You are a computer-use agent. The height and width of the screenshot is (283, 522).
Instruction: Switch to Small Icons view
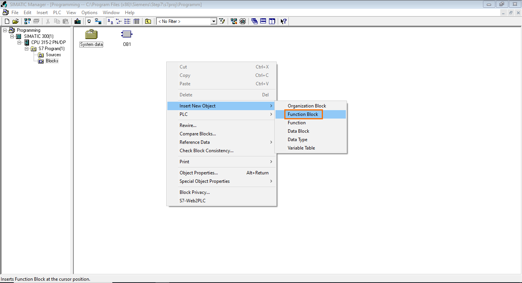119,21
